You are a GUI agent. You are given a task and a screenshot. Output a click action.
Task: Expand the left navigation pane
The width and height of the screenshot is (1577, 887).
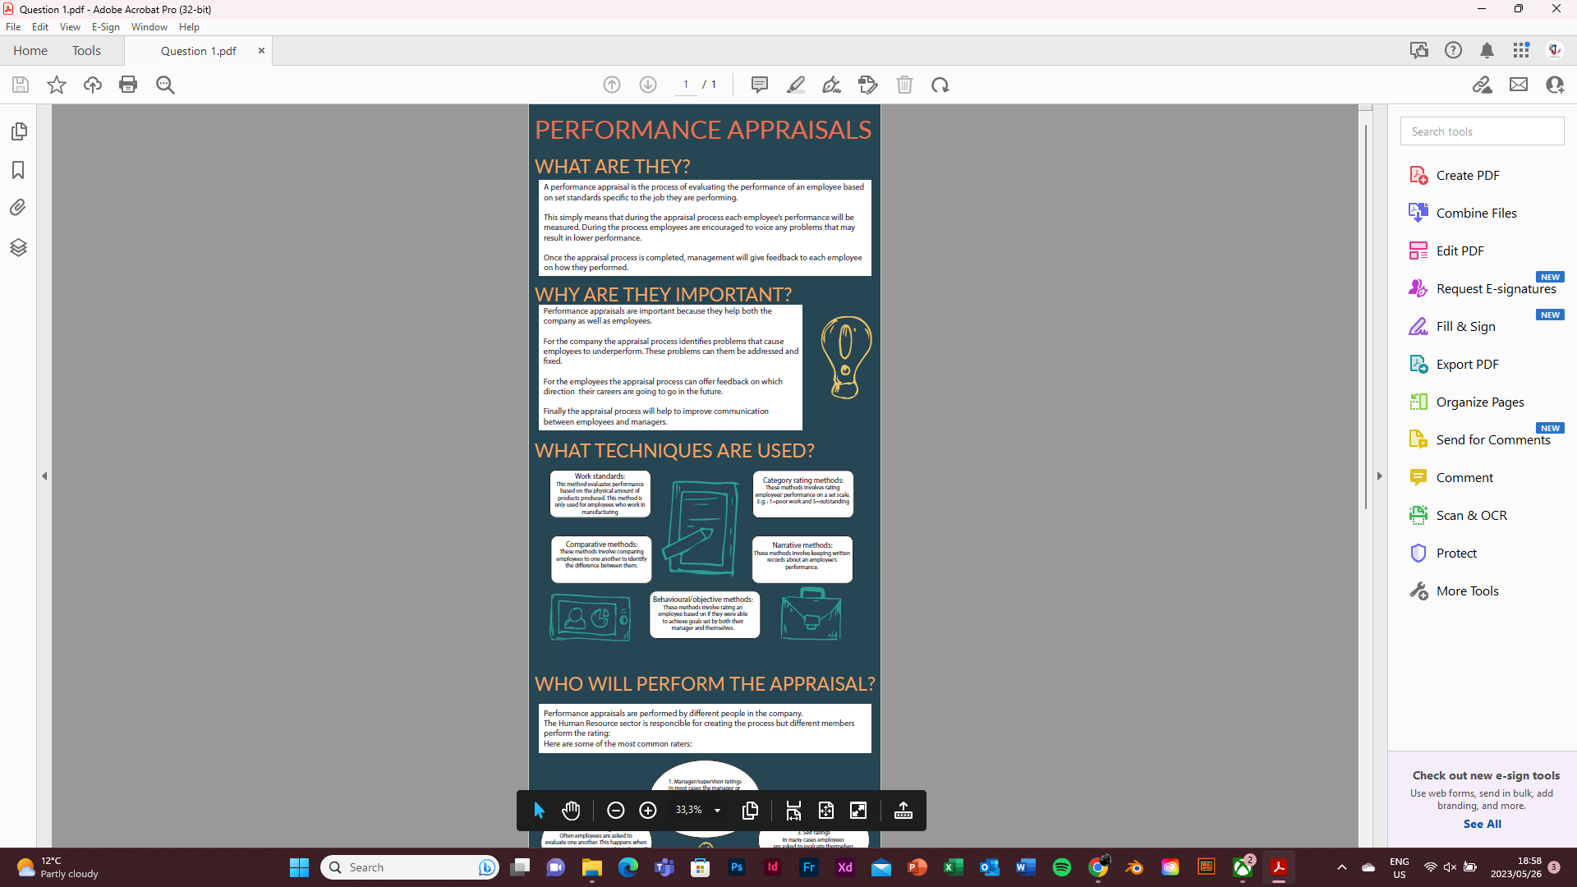tap(44, 476)
